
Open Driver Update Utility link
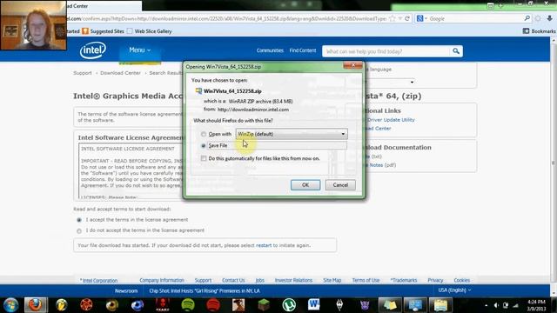pyautogui.click(x=391, y=120)
